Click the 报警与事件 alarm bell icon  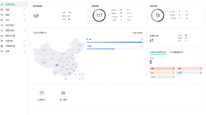click(2, 30)
